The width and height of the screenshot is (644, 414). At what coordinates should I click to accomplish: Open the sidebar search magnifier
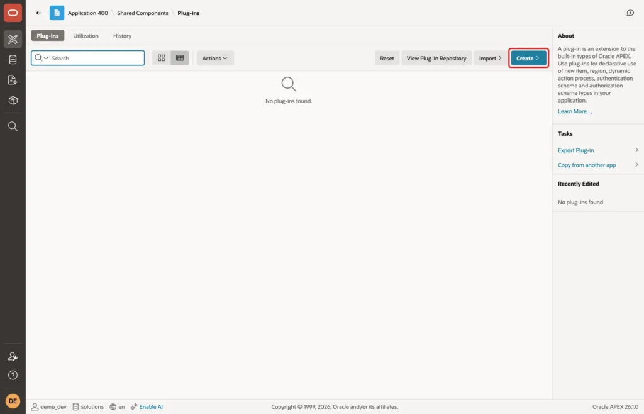[x=13, y=126]
